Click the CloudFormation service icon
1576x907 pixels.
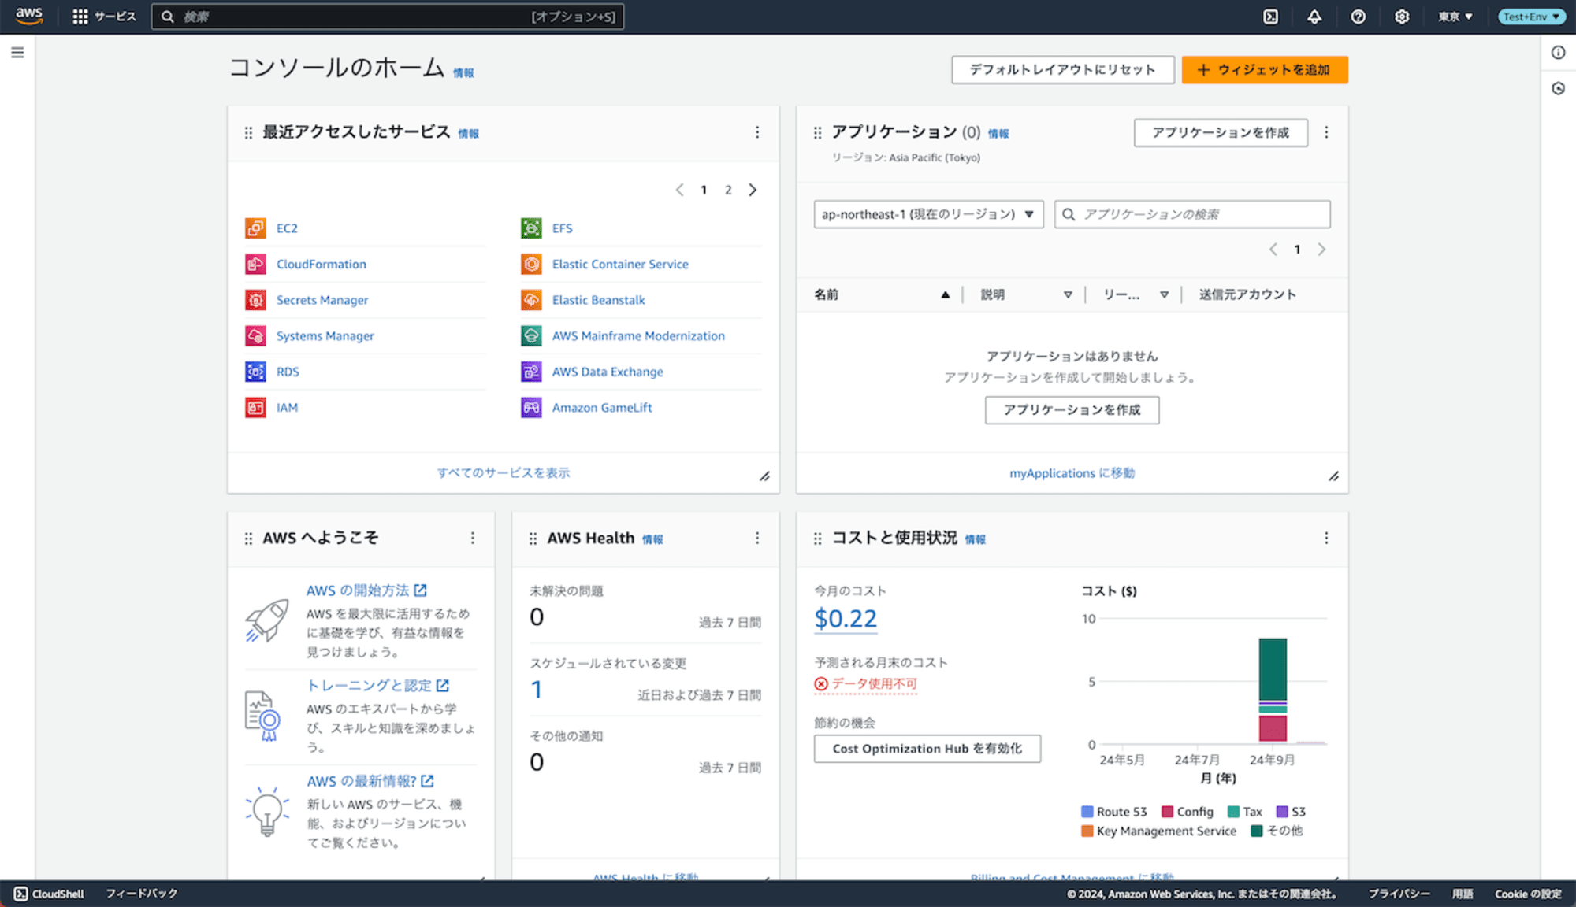255,265
